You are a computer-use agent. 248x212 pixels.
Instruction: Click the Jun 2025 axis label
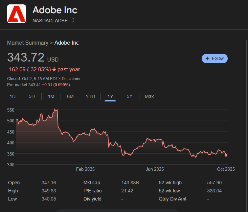coord(155,169)
